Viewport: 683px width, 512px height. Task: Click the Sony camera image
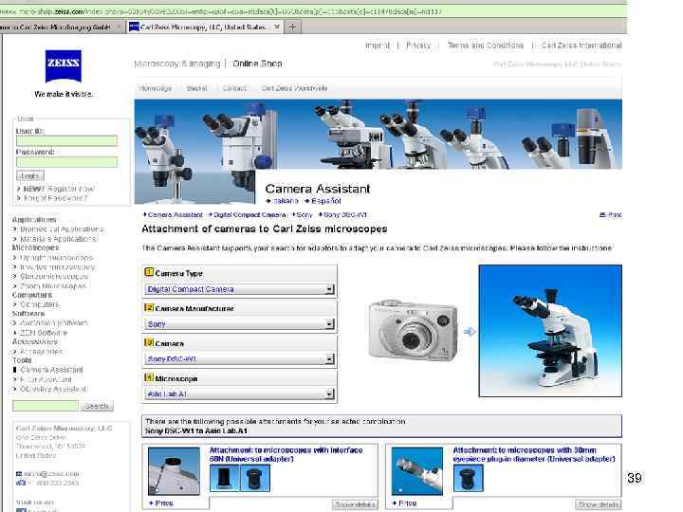[x=413, y=331]
